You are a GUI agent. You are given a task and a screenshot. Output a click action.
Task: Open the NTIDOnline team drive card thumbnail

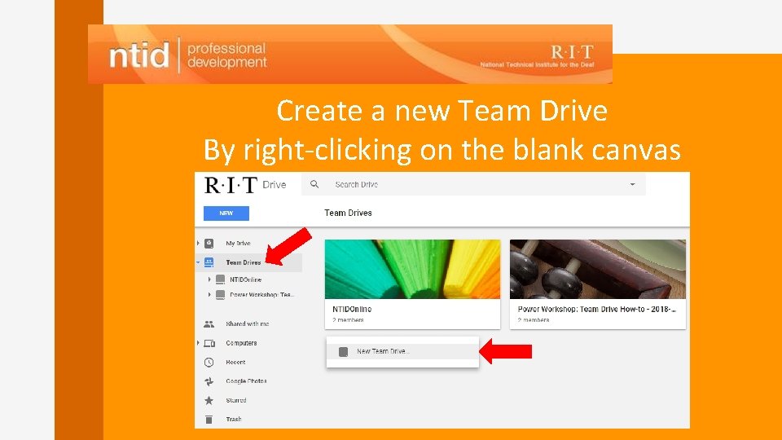tap(412, 270)
